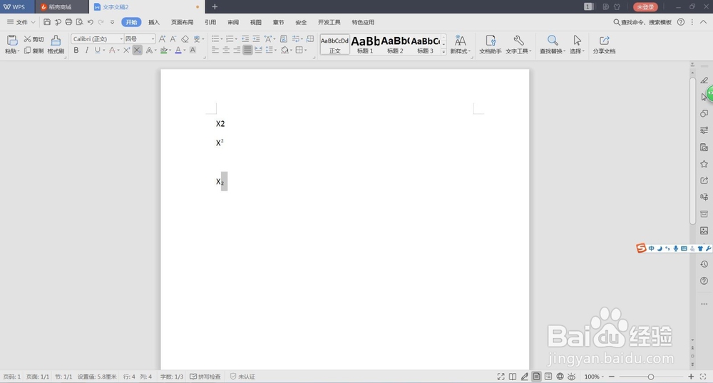The image size is (713, 383).
Task: Click the Paste (粘贴) icon
Action: point(12,41)
